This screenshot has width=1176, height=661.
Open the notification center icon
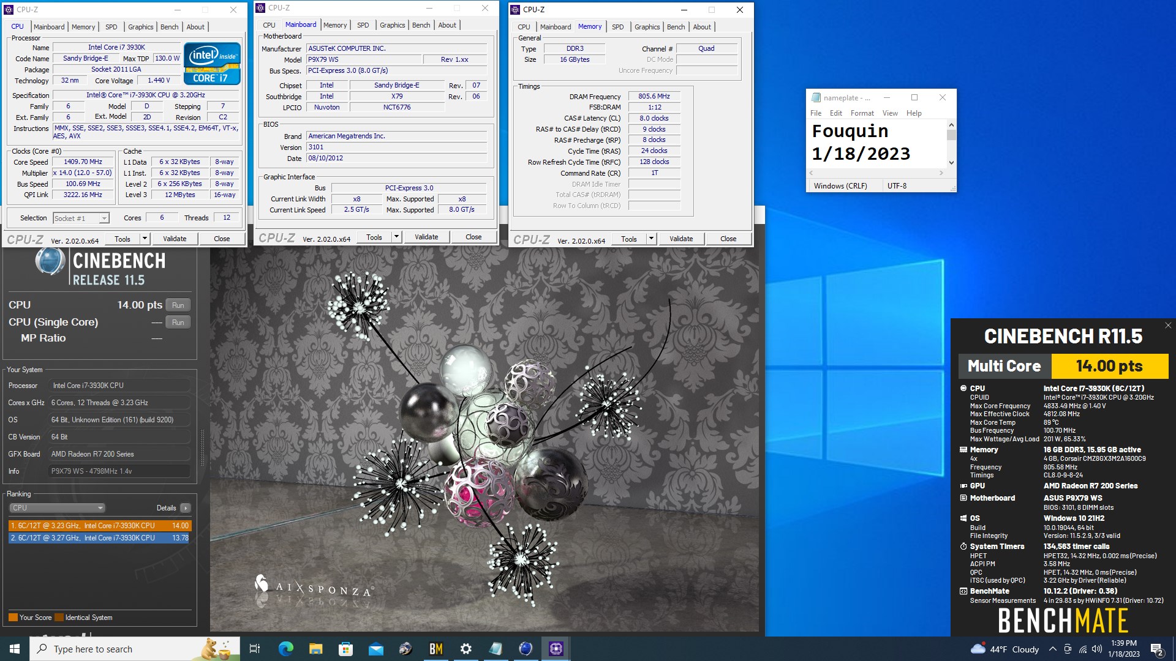(1157, 649)
